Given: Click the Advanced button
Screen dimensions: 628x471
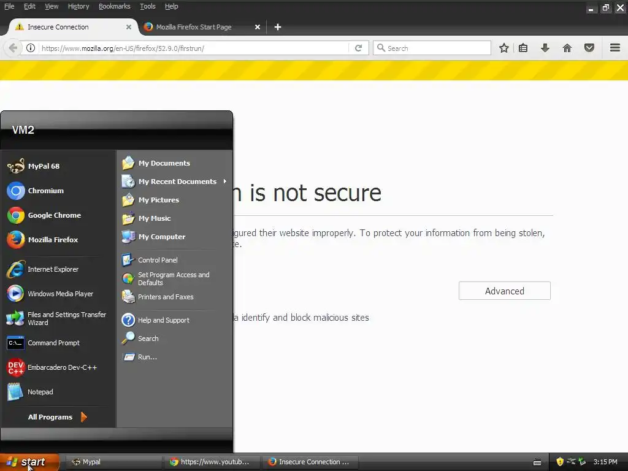Looking at the screenshot, I should 505,291.
